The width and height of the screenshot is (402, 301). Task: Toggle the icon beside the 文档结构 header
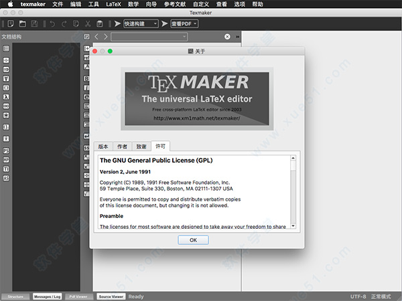tap(86, 37)
